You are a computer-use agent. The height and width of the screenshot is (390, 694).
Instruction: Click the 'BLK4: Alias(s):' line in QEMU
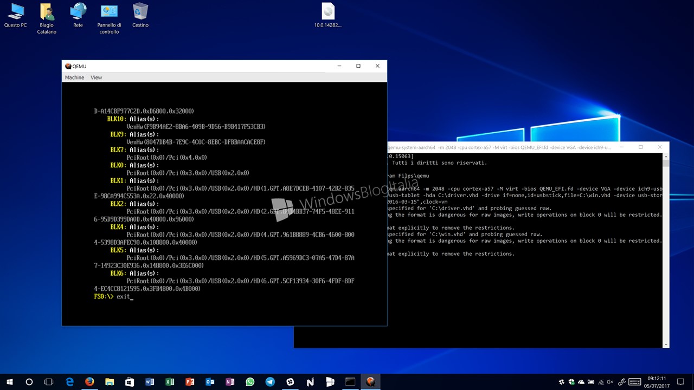coord(134,227)
